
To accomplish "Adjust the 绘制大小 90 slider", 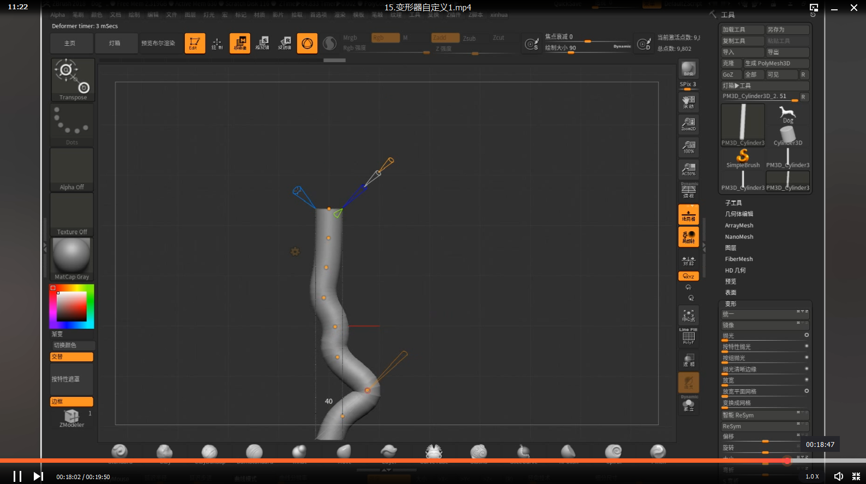I will (588, 48).
